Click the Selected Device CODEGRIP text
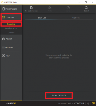The width and height of the screenshot is (96, 106). pos(71,103)
